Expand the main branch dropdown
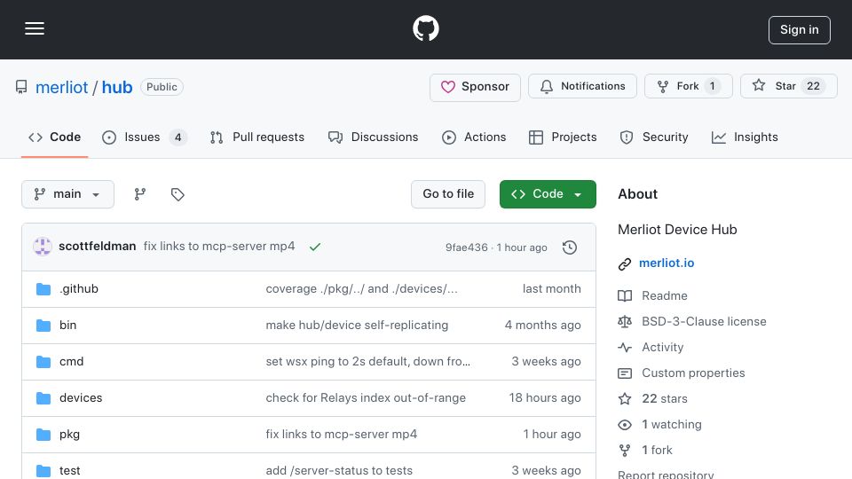 [68, 194]
